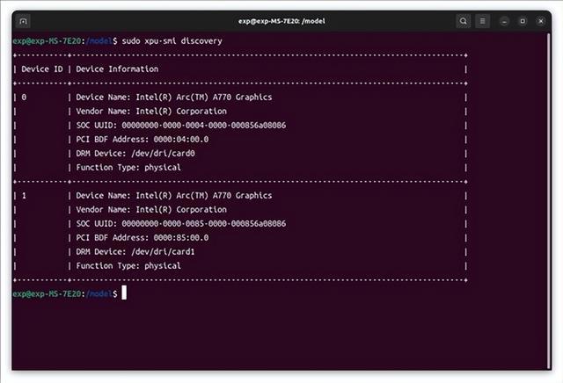Open the hamburger menu in title bar
This screenshot has height=383, width=563.
[483, 21]
